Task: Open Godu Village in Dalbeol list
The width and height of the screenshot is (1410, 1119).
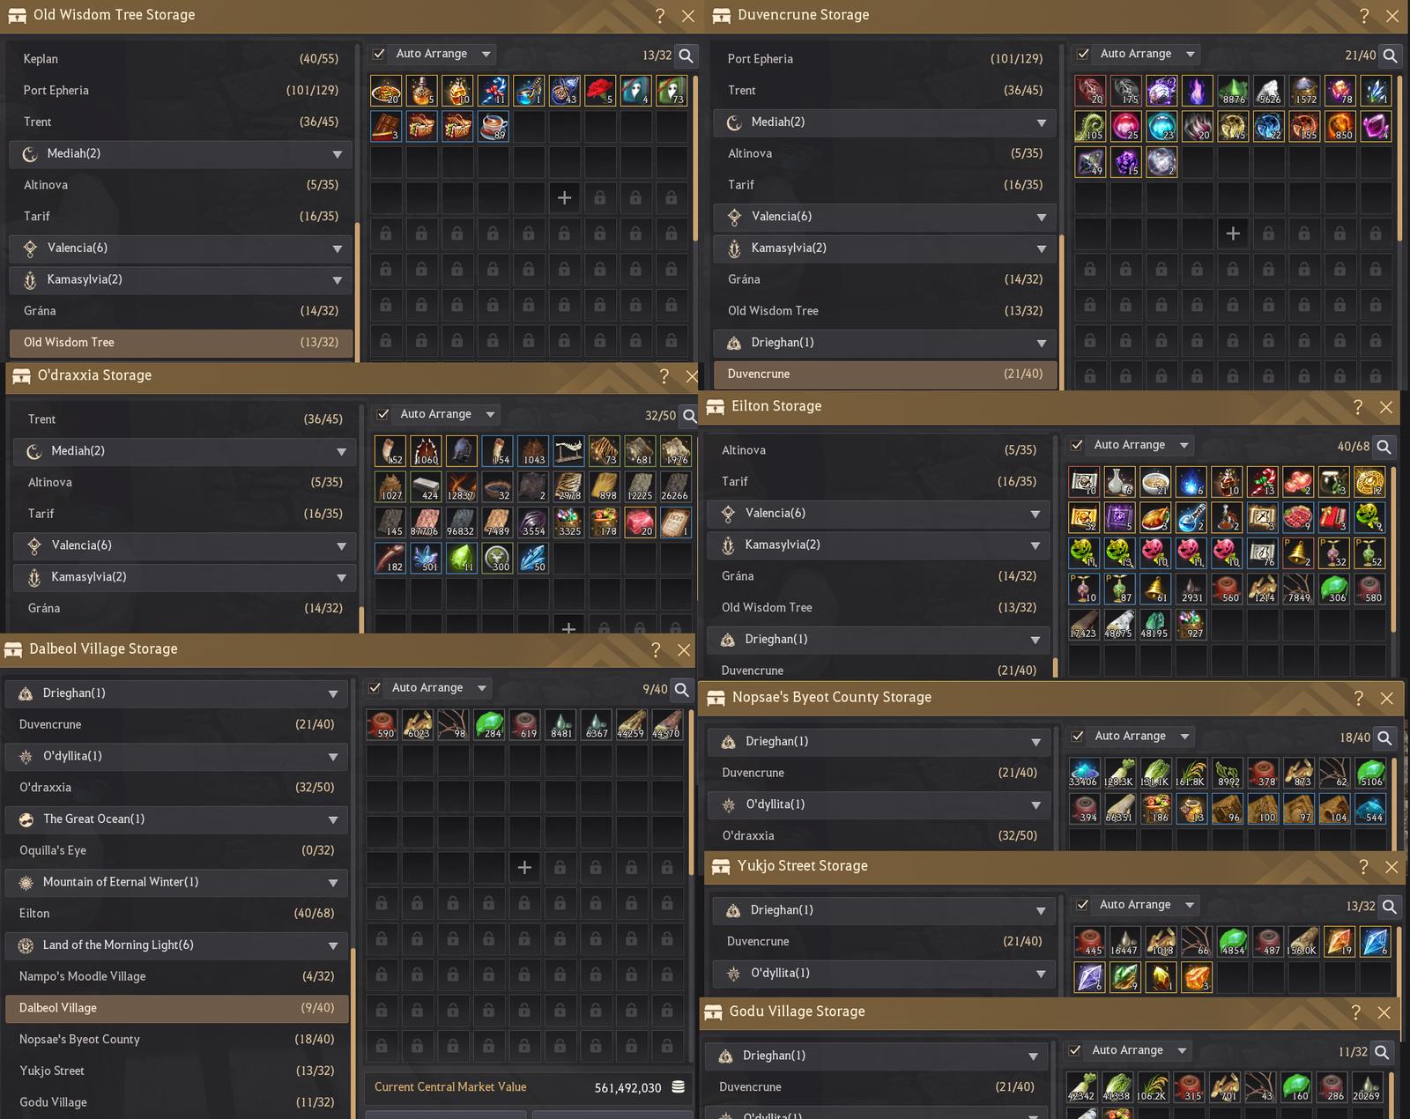Action: coord(177,1102)
